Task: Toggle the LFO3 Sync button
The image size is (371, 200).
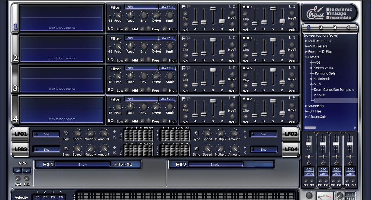Action: 66,149
